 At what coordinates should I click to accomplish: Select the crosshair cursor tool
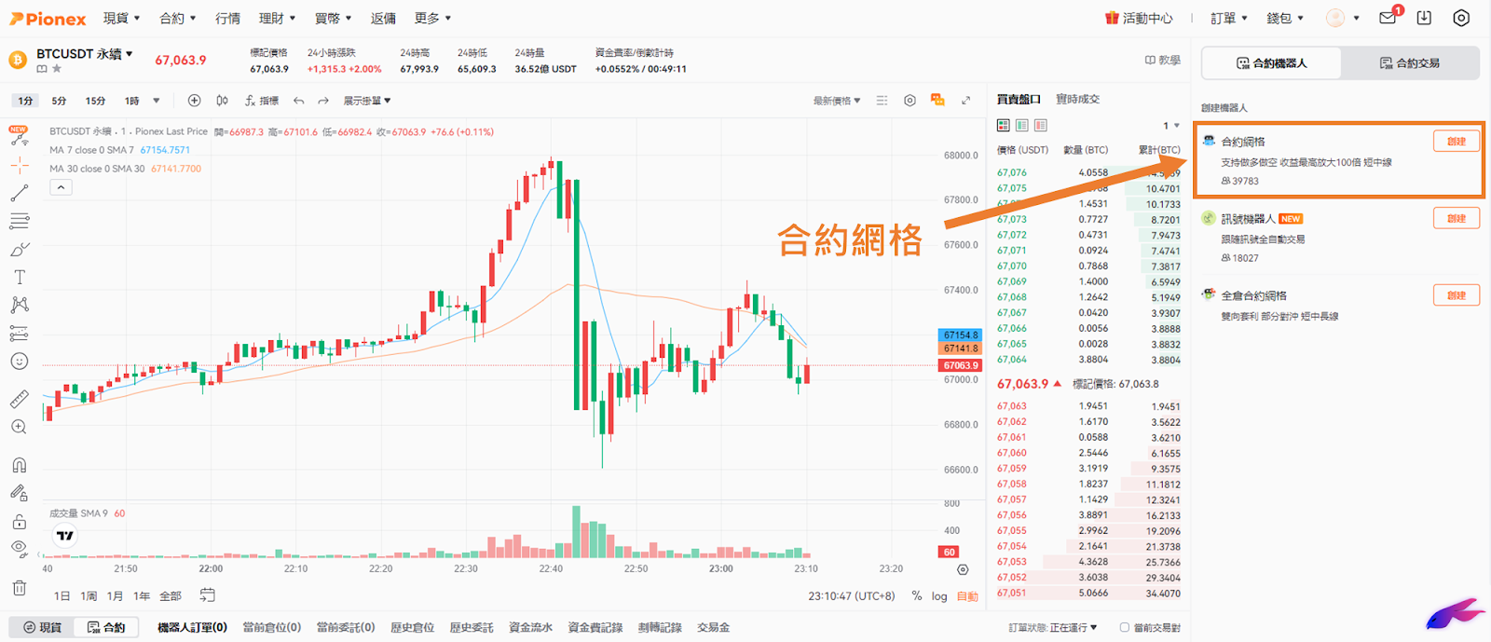[19, 165]
